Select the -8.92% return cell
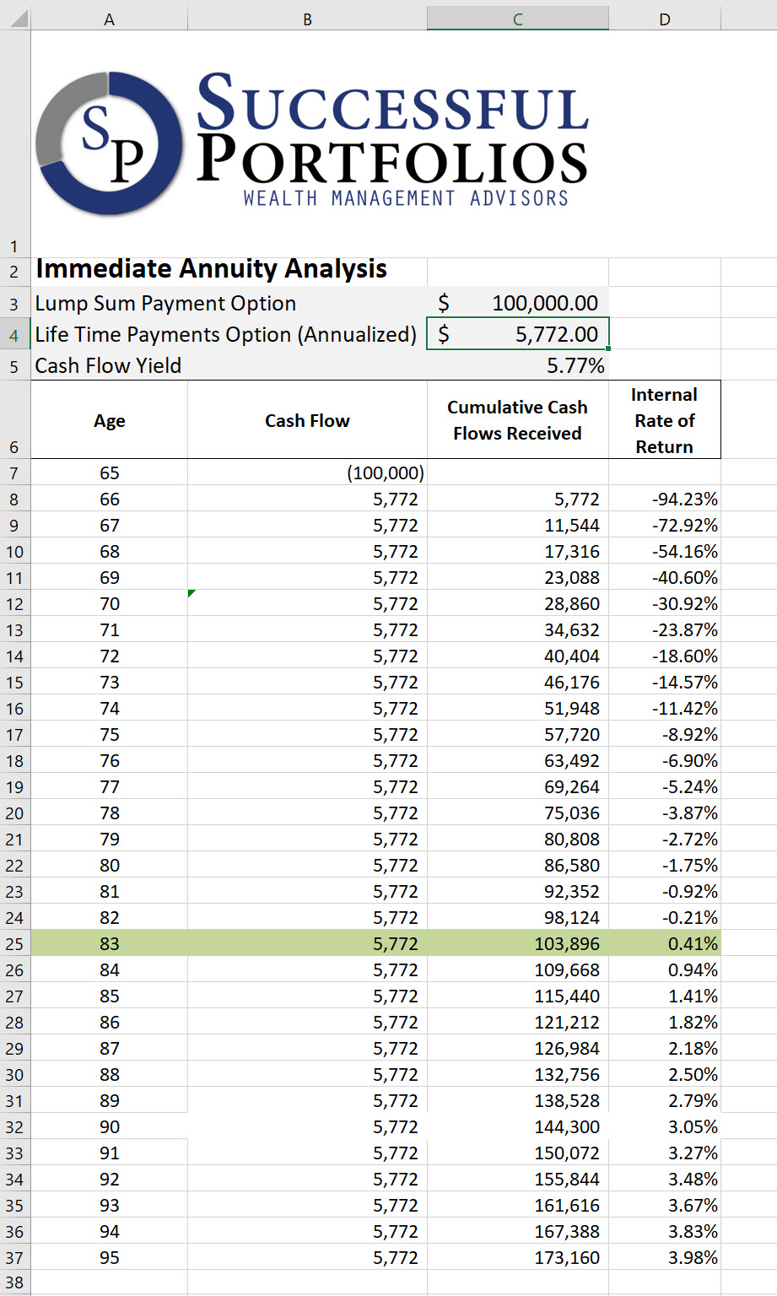Image resolution: width=777 pixels, height=1296 pixels. [665, 734]
